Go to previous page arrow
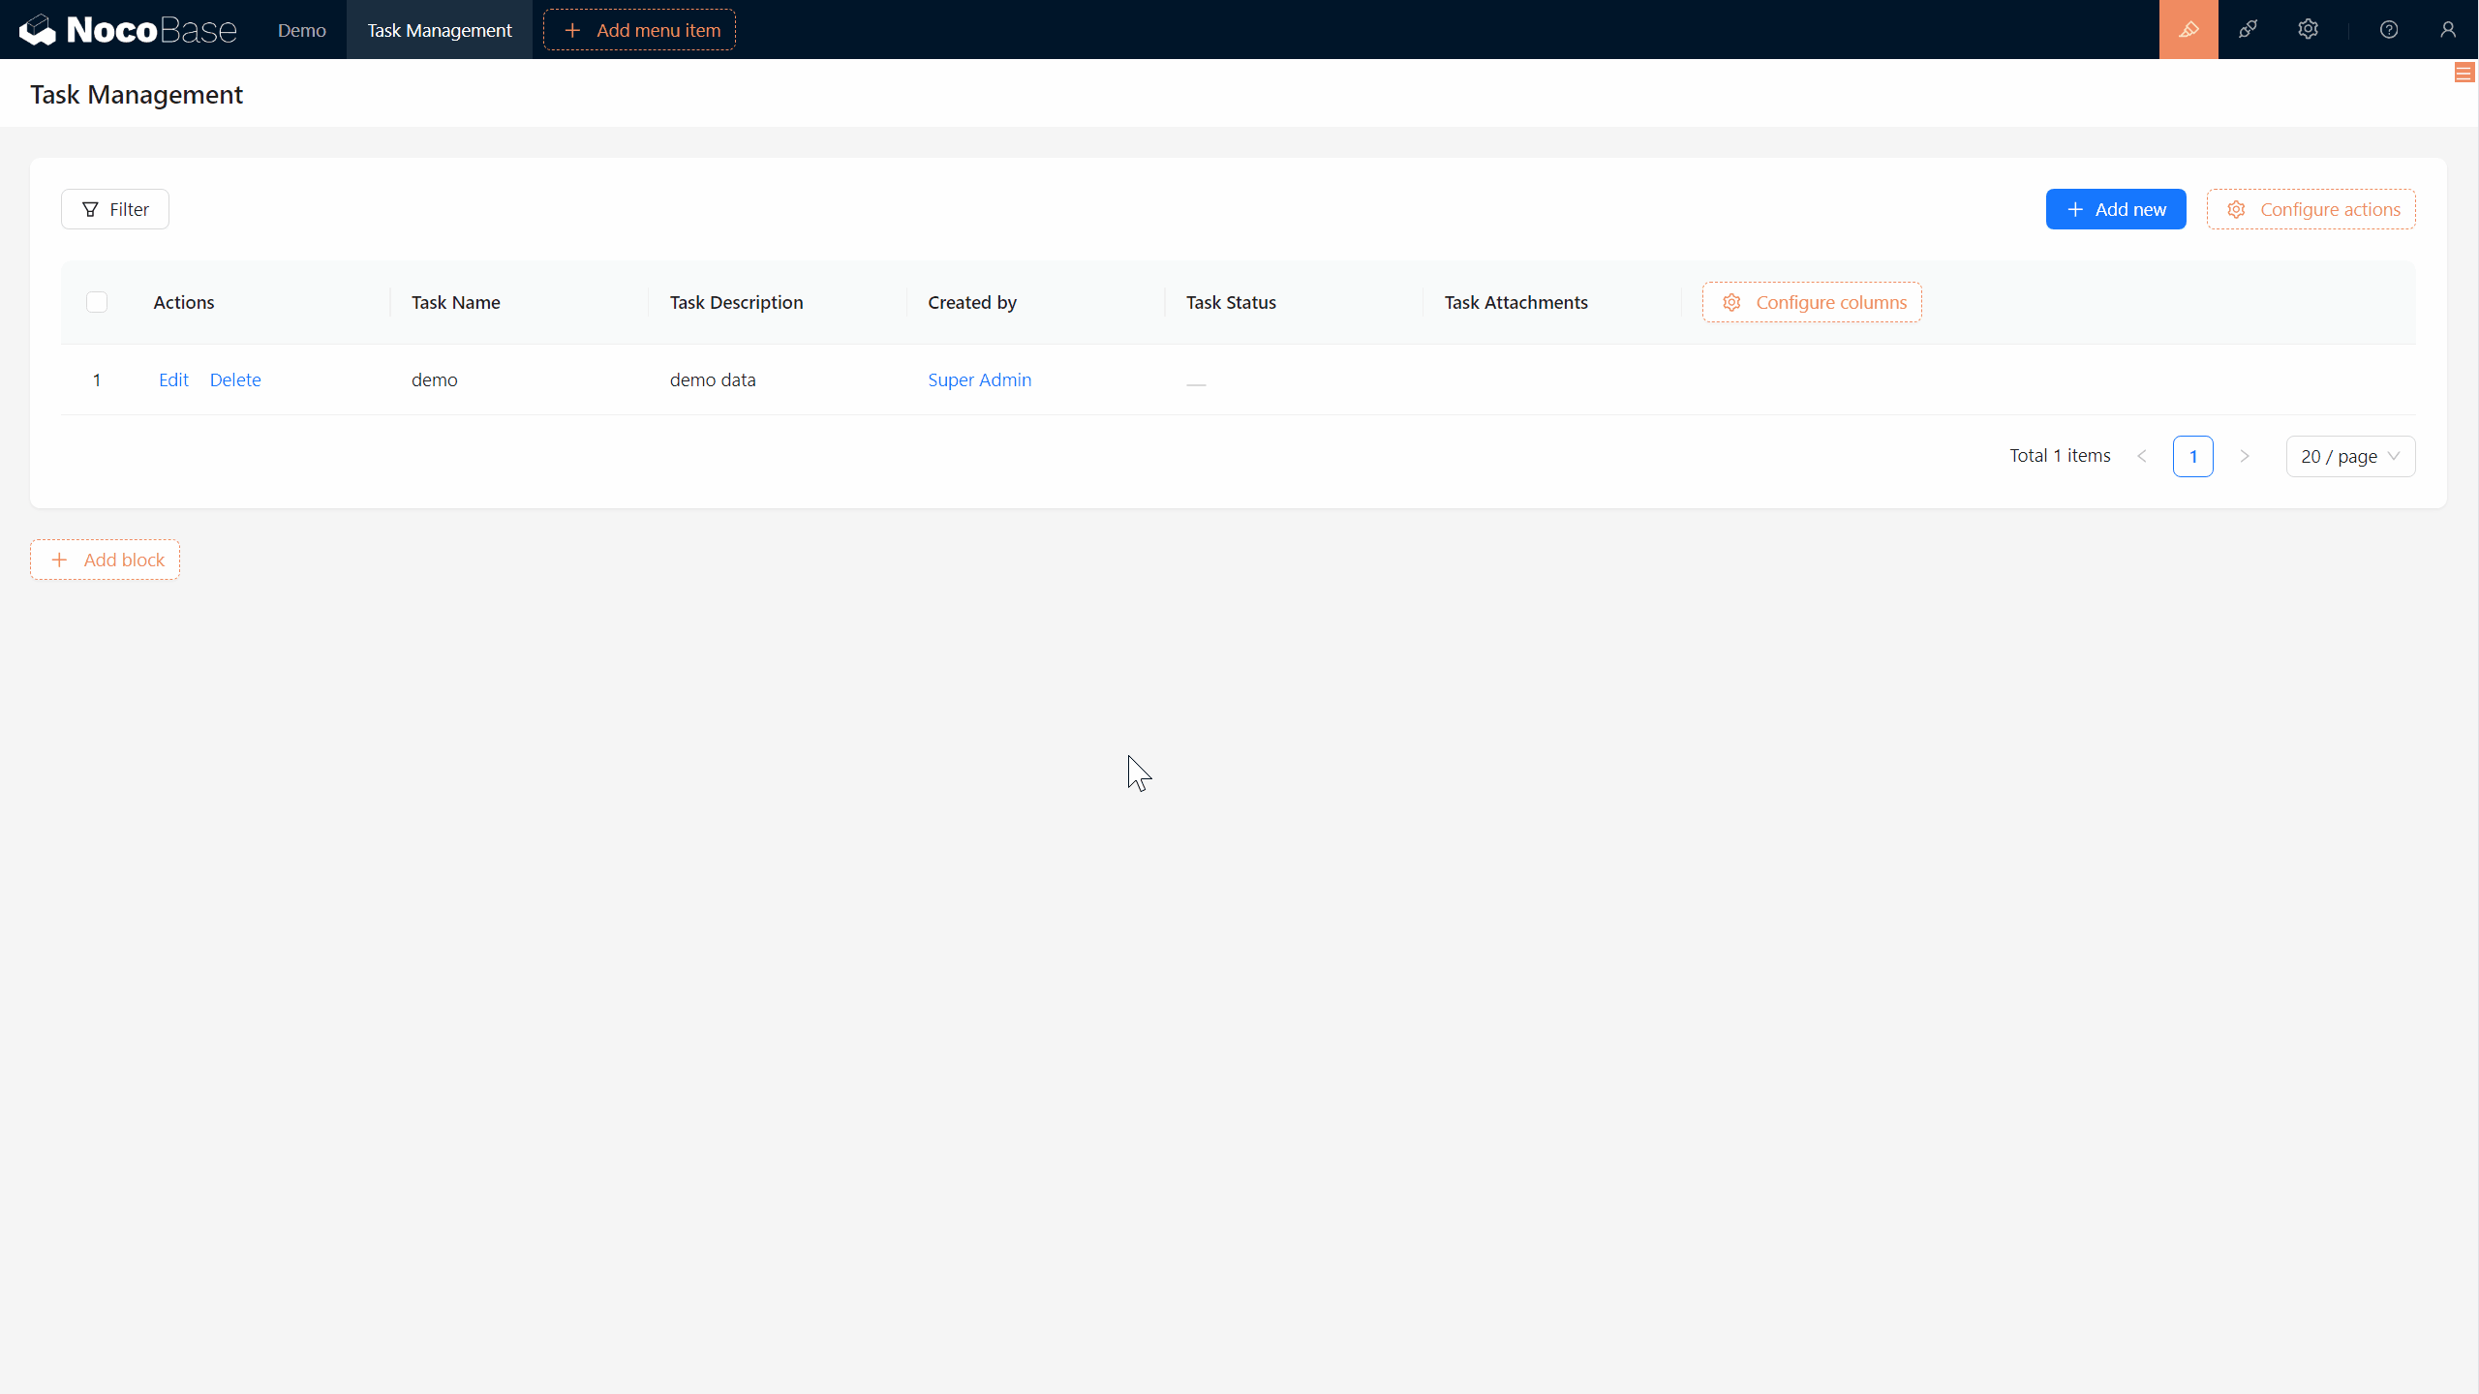This screenshot has width=2479, height=1394. click(x=2142, y=456)
